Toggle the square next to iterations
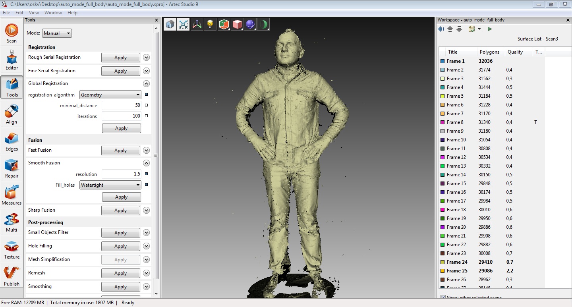The height and width of the screenshot is (307, 572). coord(146,116)
